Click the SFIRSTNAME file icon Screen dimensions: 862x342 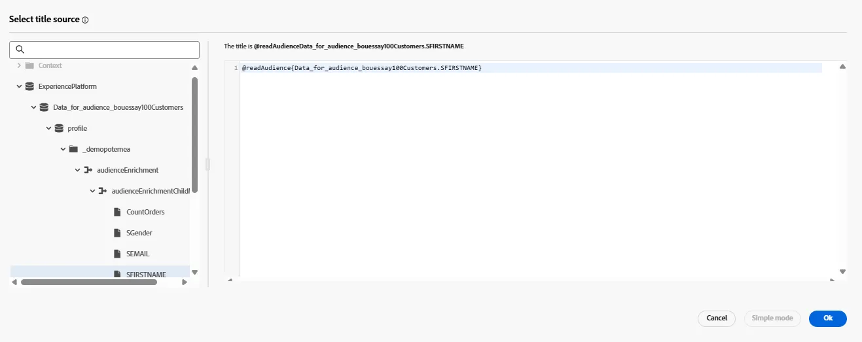tap(117, 275)
